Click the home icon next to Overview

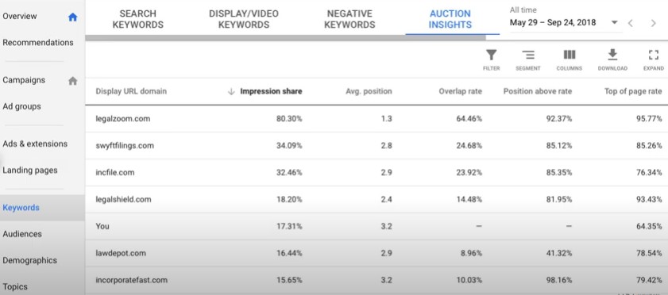click(73, 17)
